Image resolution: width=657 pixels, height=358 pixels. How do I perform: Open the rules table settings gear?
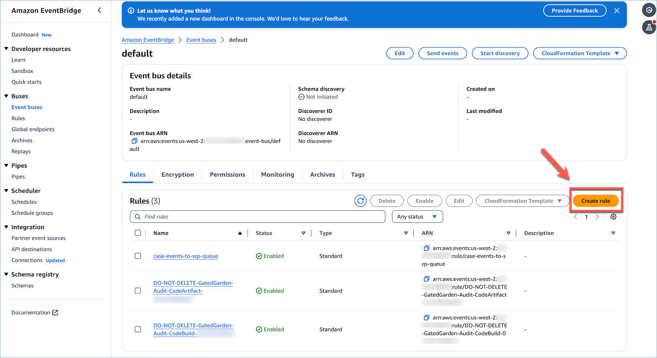click(613, 216)
